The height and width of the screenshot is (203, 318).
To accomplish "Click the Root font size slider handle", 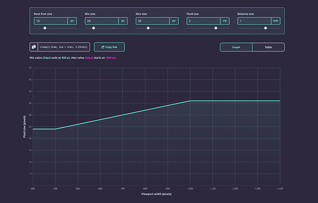I will pyautogui.click(x=45, y=28).
